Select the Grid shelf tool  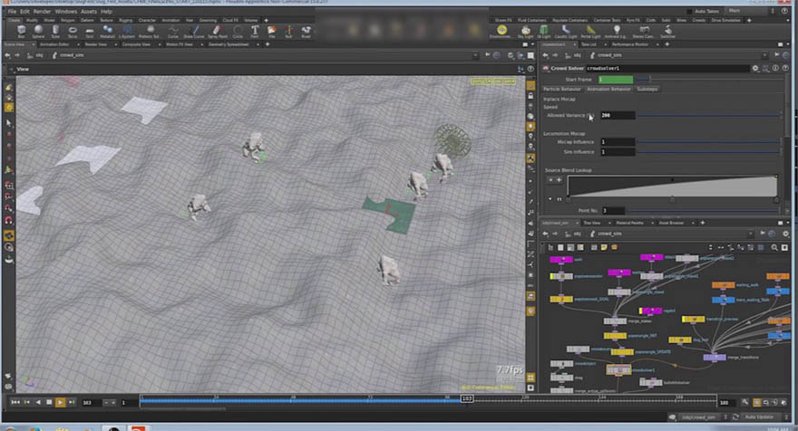(90, 32)
